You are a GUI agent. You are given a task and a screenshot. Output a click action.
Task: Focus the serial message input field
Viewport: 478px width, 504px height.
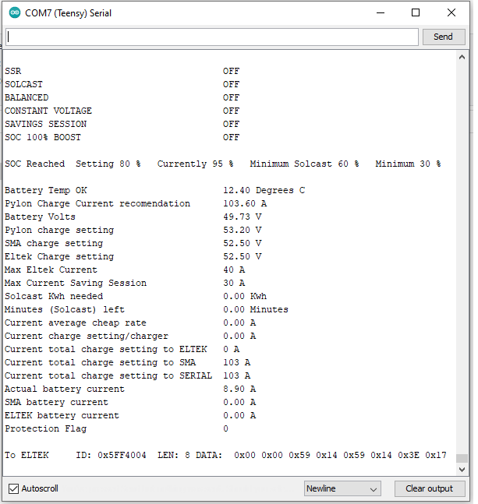(x=212, y=37)
